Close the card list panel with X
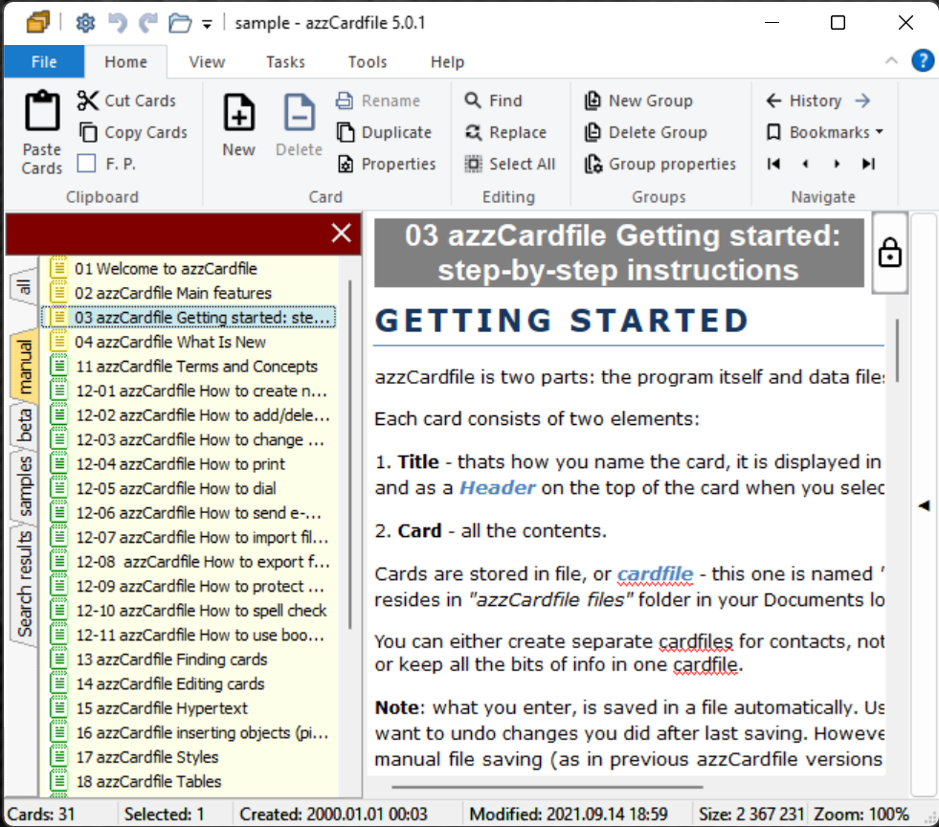 (x=342, y=233)
